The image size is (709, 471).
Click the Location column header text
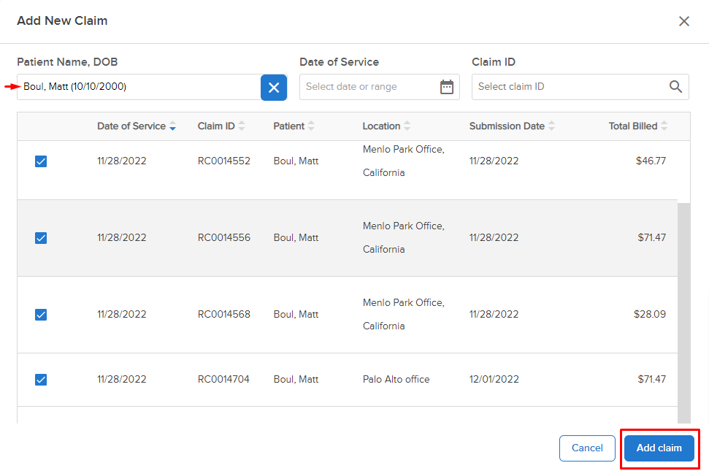tap(381, 126)
